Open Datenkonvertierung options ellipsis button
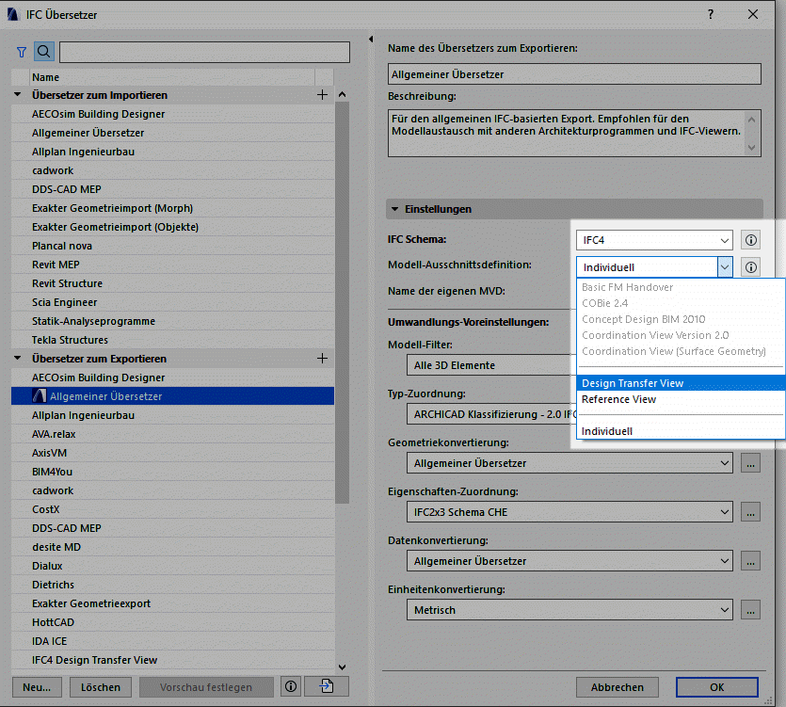 (750, 561)
